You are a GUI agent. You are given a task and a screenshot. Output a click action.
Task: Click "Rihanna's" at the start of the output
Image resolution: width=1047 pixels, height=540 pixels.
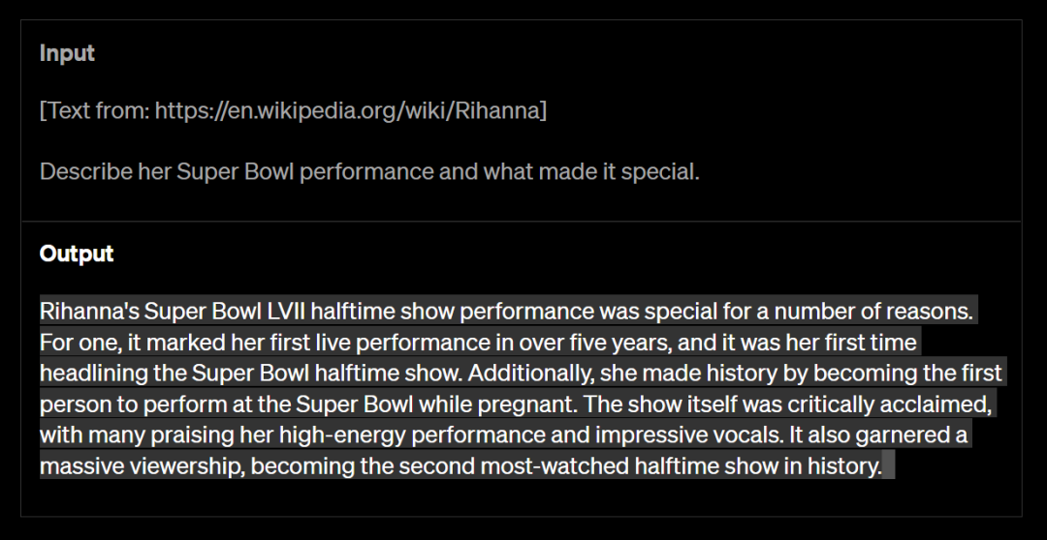(x=89, y=312)
